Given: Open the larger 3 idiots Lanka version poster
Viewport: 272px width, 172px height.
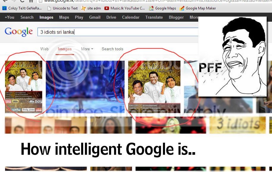Looking at the screenshot, I should coord(154,87).
